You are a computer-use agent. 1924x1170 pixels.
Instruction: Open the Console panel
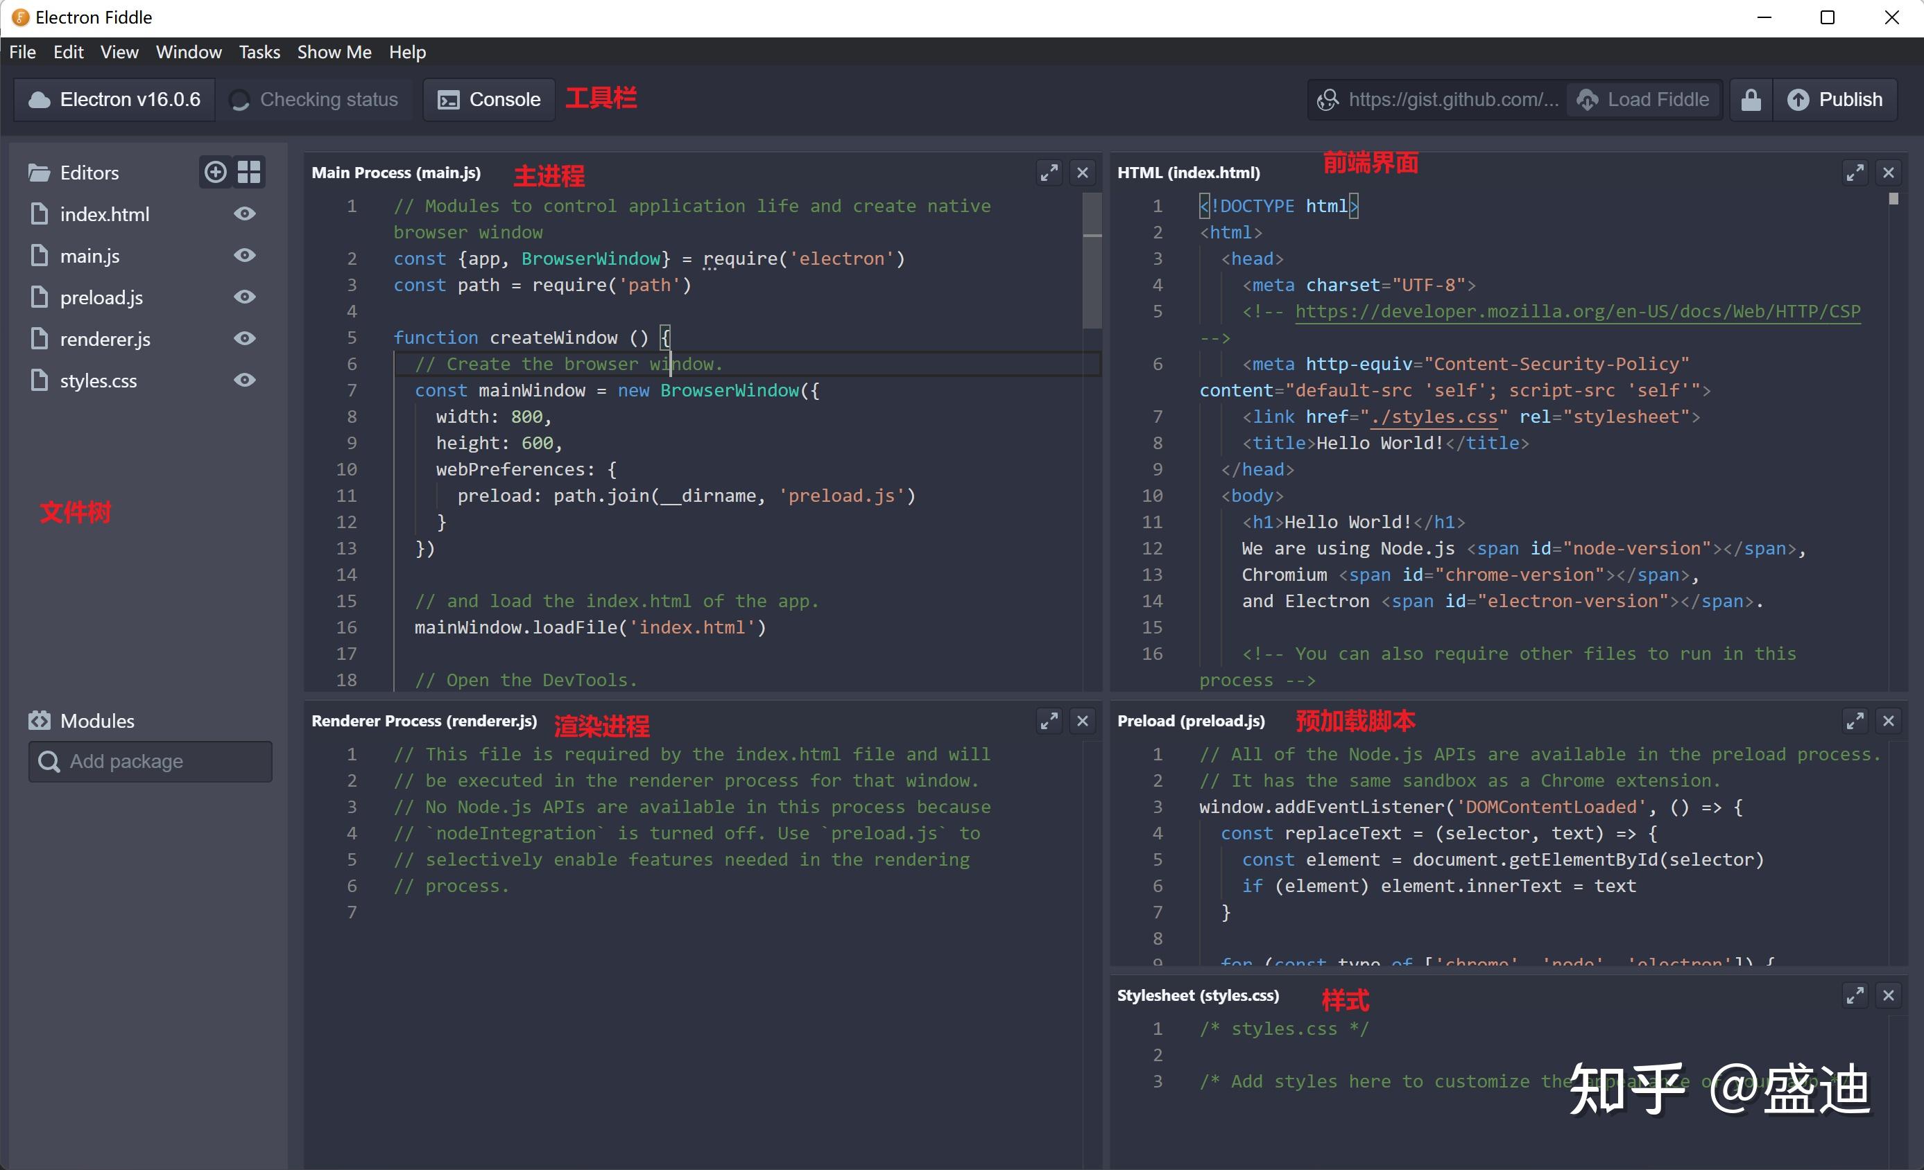(x=490, y=100)
